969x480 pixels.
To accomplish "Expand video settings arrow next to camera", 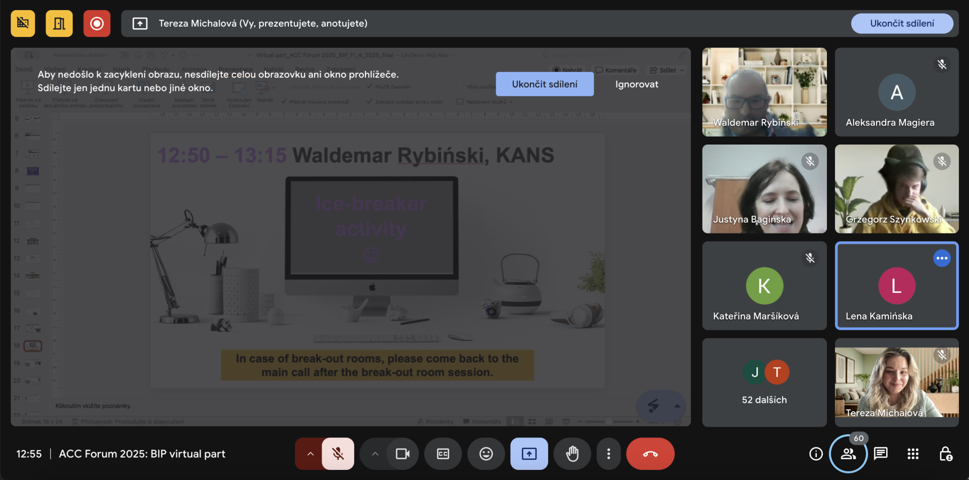I will coord(375,454).
